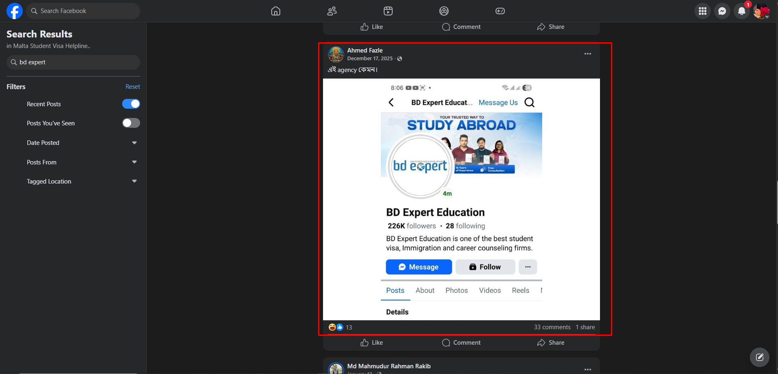
Task: Open Md Mahmudur Rahman Rakib post options
Action: [x=587, y=369]
